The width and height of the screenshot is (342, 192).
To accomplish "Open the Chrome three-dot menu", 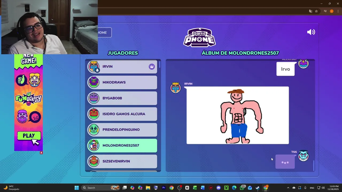I will [338, 11].
